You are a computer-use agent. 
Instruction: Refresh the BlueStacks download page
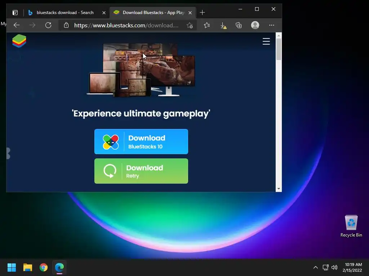pyautogui.click(x=48, y=25)
